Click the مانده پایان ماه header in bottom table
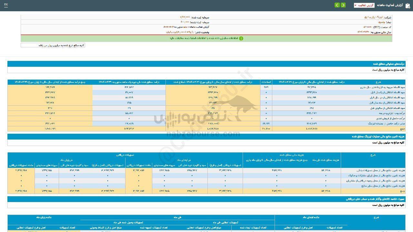 (44, 217)
